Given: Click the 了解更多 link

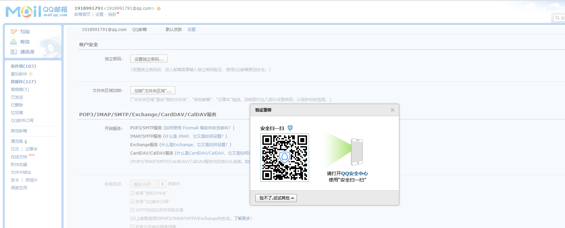Looking at the screenshot, I should (242, 219).
